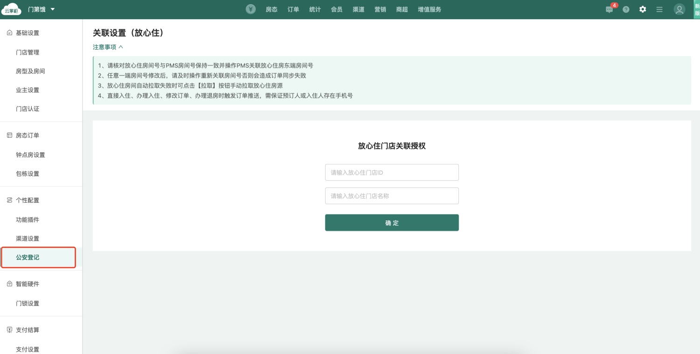Screen dimensions: 700x354
Task: Open 渠道设置 page
Action: point(28,238)
